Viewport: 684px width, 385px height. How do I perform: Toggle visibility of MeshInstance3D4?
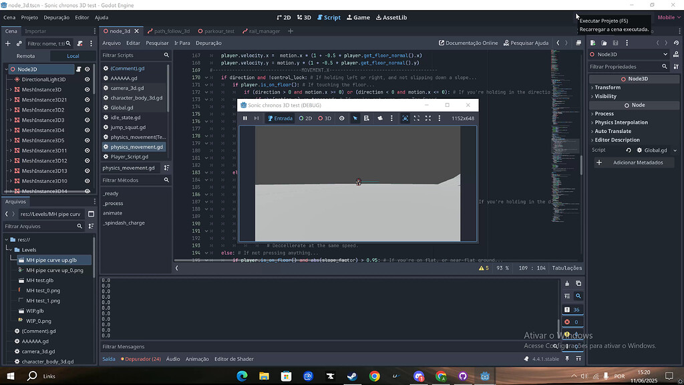click(x=88, y=130)
